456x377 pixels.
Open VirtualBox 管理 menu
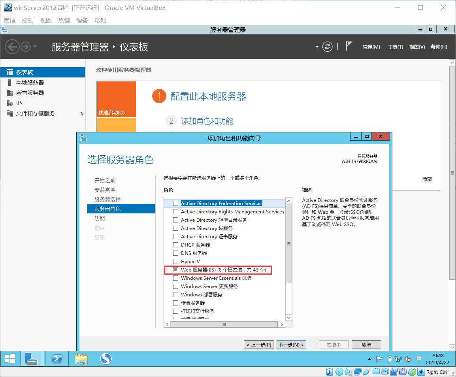[9, 21]
